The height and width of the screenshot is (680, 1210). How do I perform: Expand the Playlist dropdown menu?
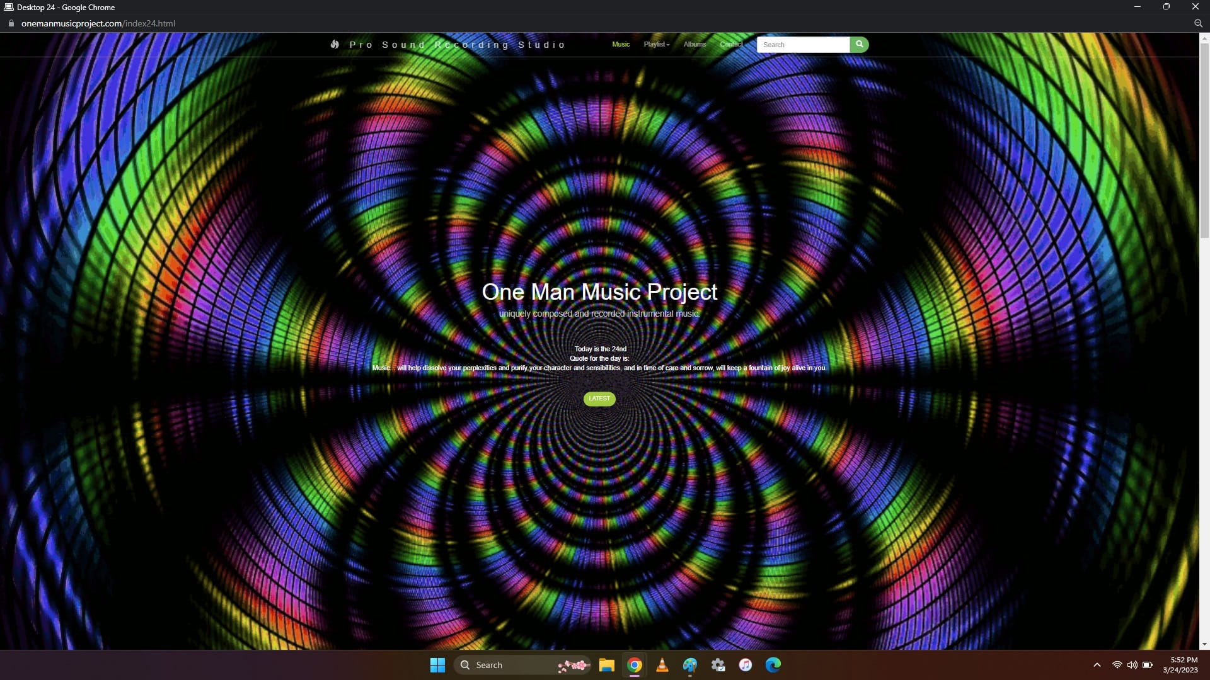pos(656,45)
